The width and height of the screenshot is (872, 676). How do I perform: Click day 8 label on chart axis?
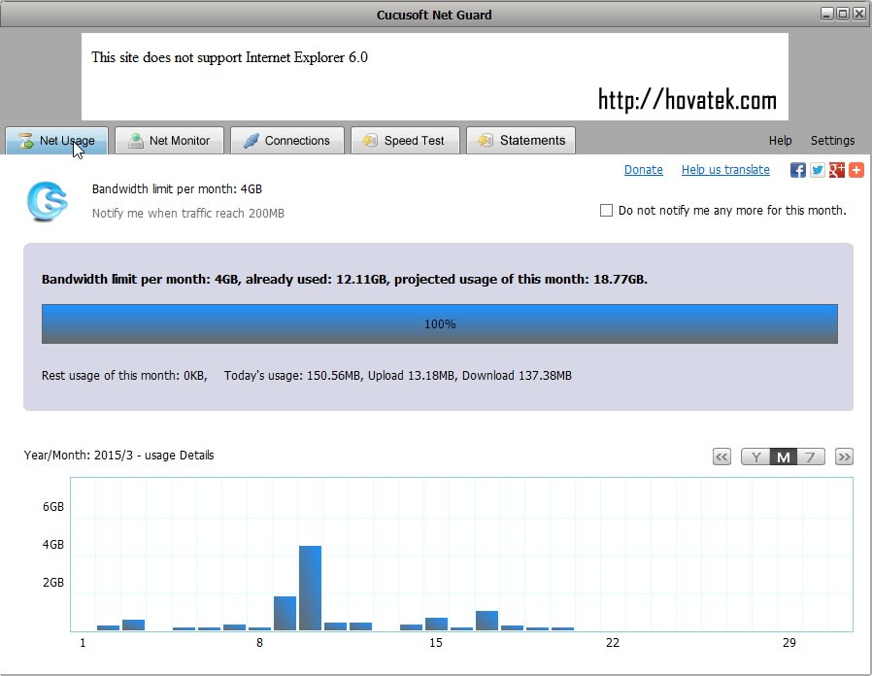click(x=259, y=643)
